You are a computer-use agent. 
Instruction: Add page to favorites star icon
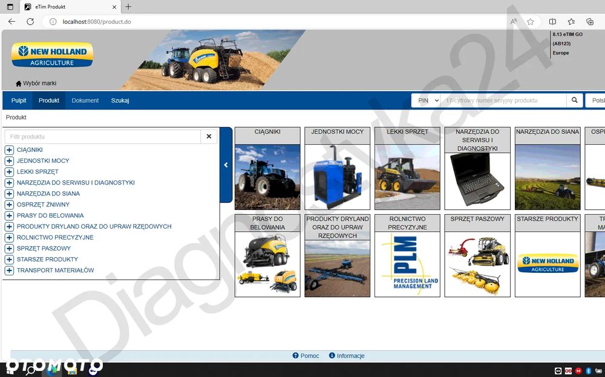point(530,22)
